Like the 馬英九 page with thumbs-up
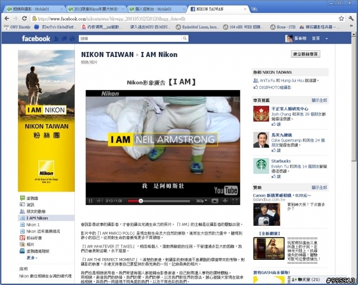358x285 pixels. click(x=276, y=150)
